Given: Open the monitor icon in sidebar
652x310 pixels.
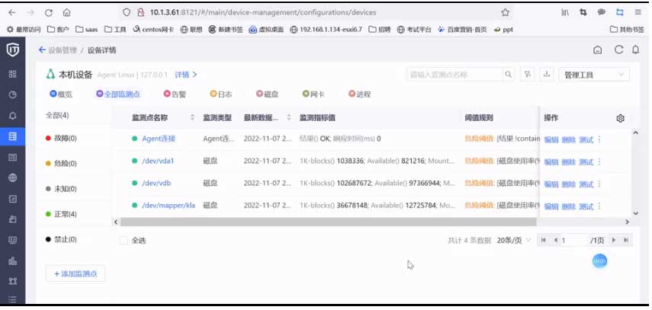Looking at the screenshot, I should pos(12,240).
